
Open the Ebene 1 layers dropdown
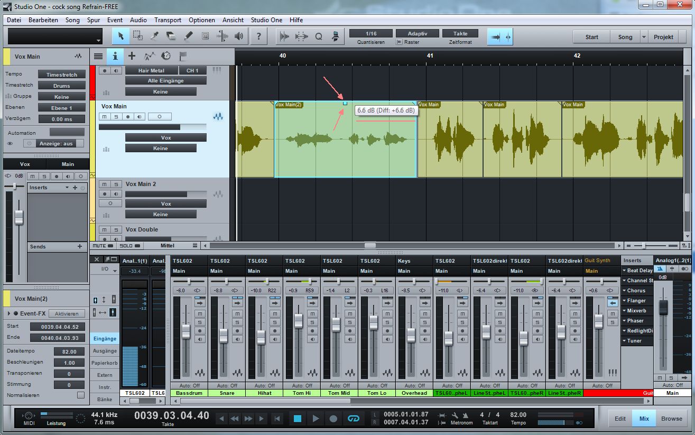(x=62, y=108)
